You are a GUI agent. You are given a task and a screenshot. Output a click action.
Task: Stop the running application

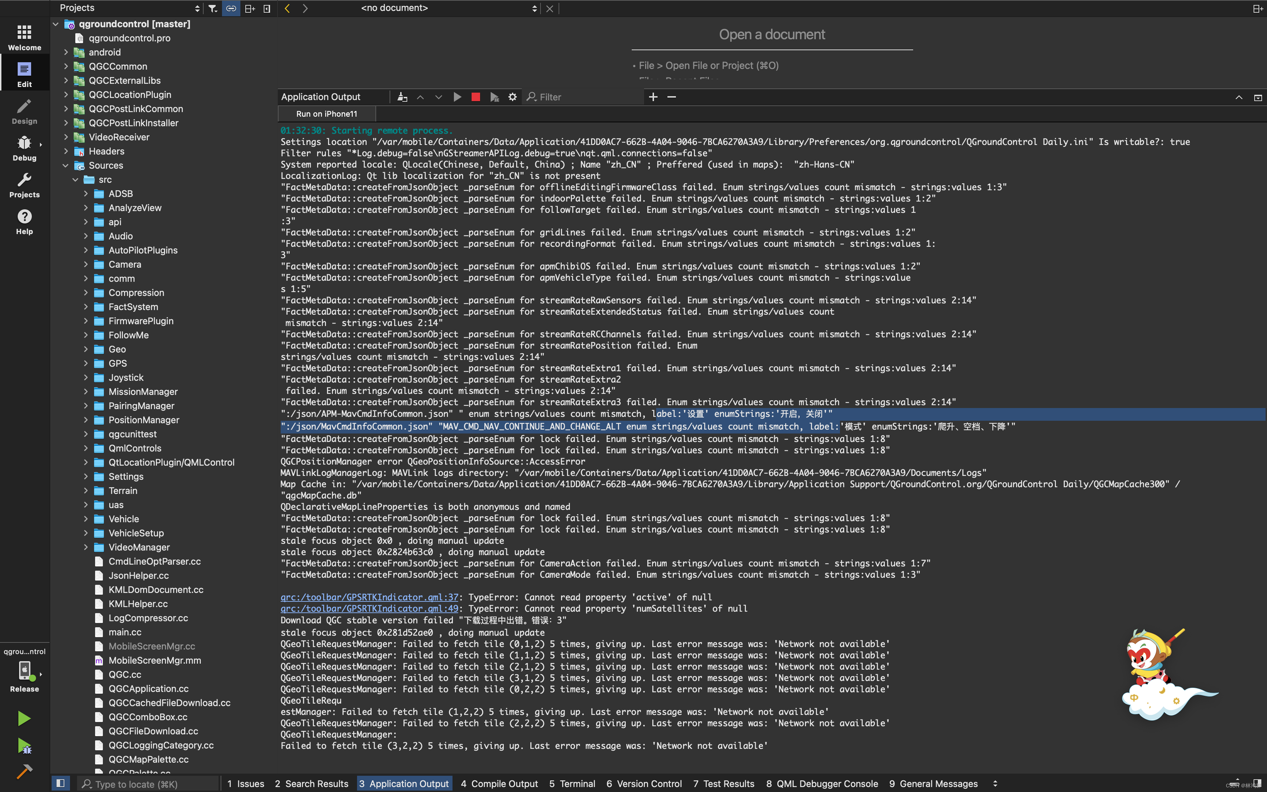tap(475, 97)
